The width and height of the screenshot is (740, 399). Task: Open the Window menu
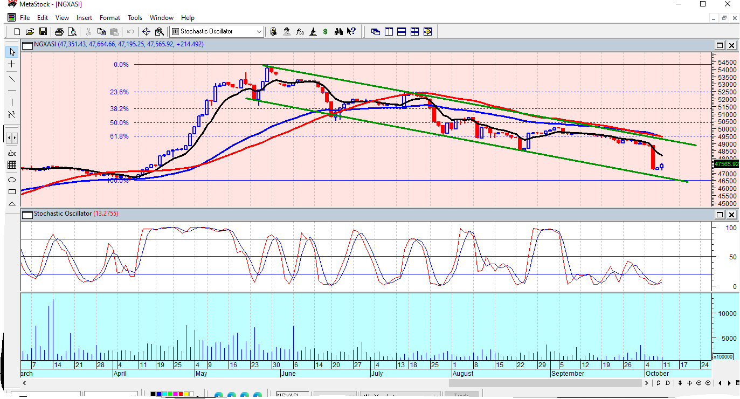tap(162, 18)
